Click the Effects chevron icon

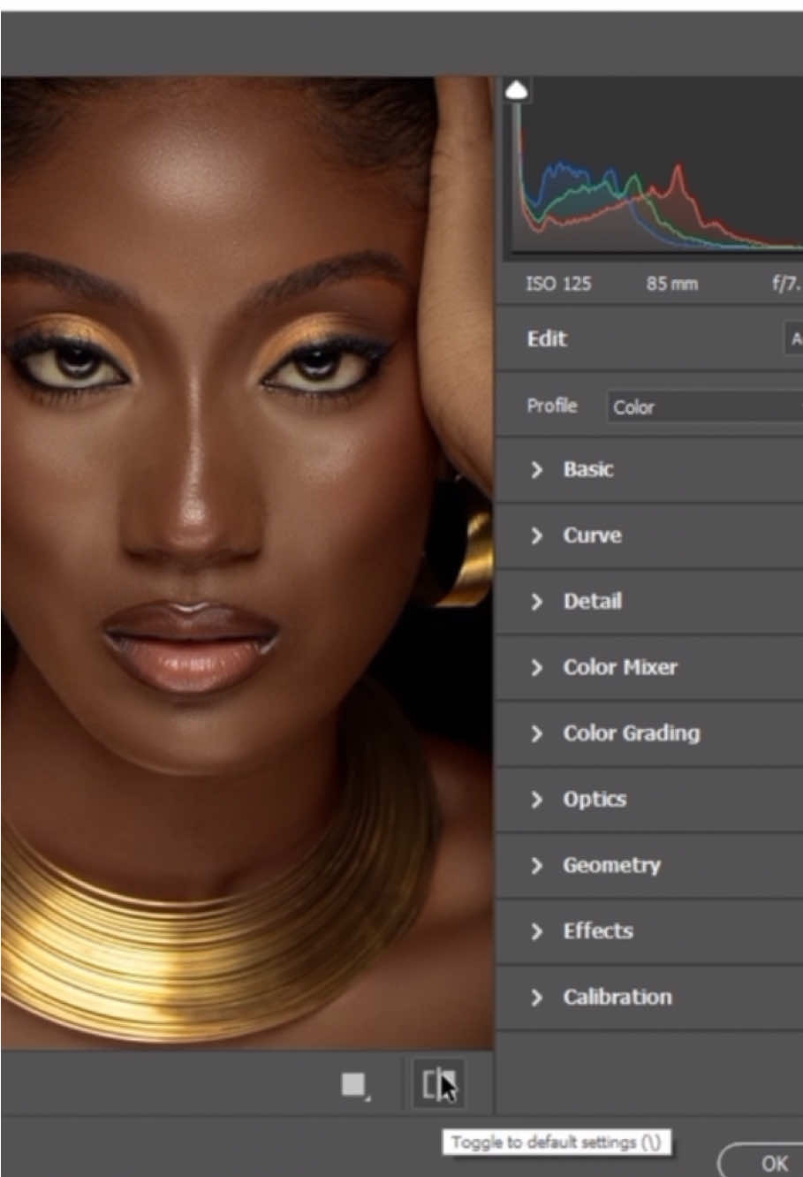coord(536,931)
